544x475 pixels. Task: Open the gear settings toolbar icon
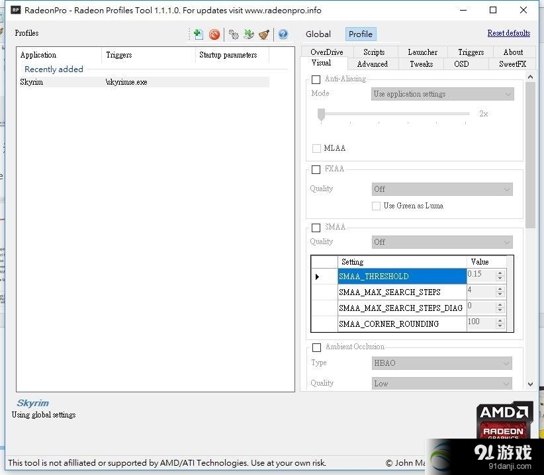pyautogui.click(x=234, y=34)
